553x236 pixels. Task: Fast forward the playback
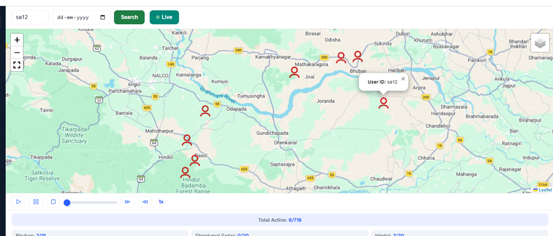(x=128, y=202)
